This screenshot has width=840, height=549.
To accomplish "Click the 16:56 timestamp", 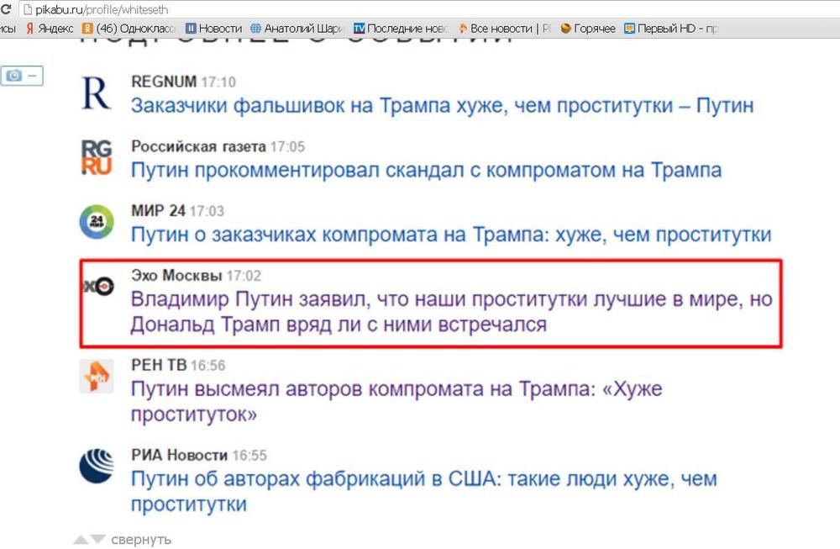I will point(207,366).
